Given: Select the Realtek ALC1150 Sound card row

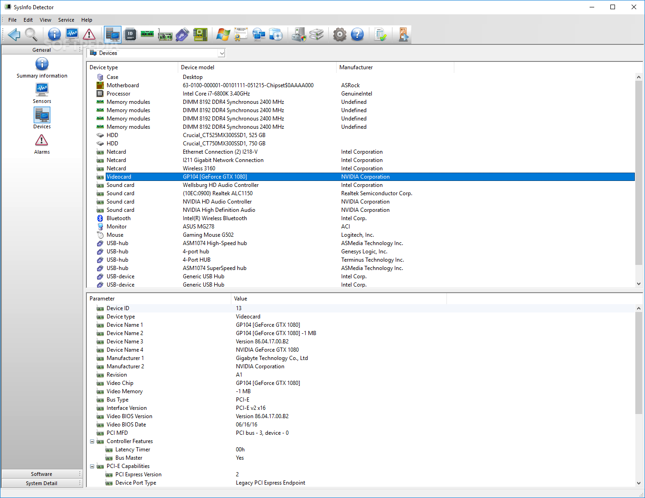Looking at the screenshot, I should 361,193.
